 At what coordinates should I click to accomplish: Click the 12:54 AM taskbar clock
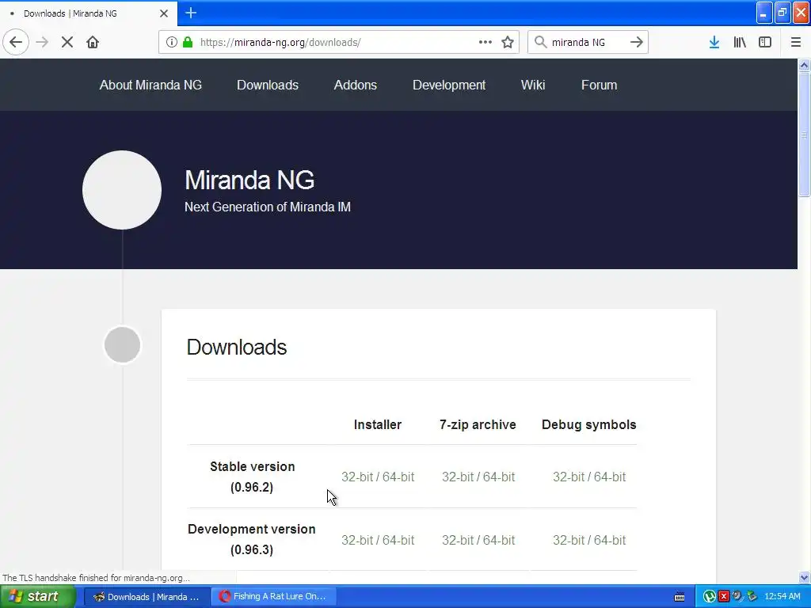(x=782, y=597)
